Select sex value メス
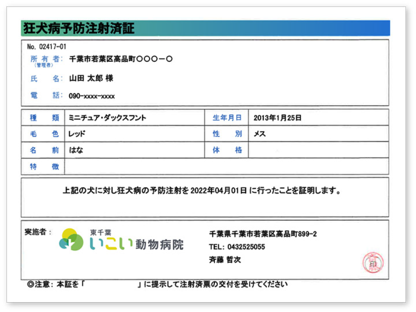The image size is (416, 312). click(x=260, y=134)
